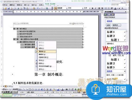Click the Print Layout view button
This screenshot has height=100, width=132.
coord(6,86)
